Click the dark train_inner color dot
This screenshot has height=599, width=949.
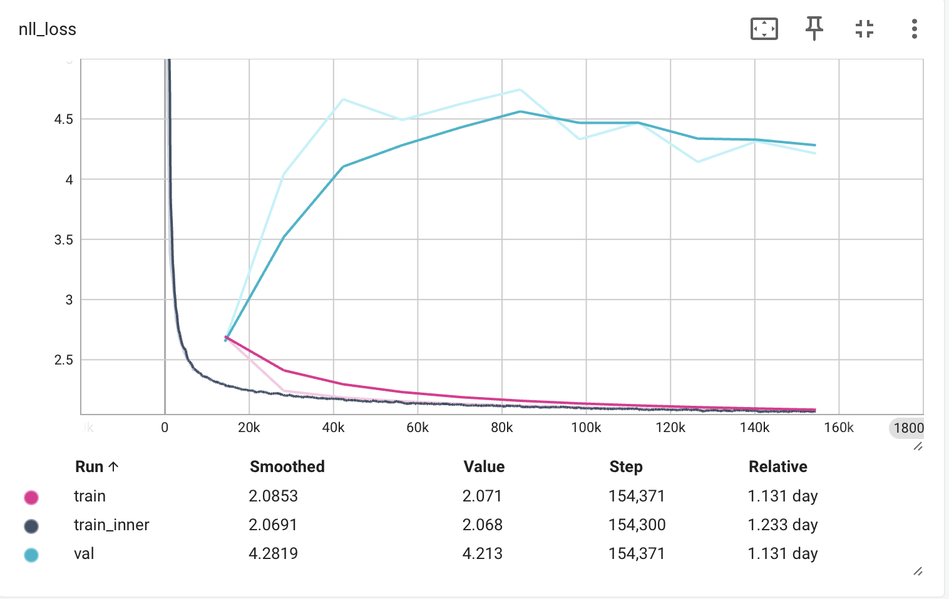coord(31,526)
